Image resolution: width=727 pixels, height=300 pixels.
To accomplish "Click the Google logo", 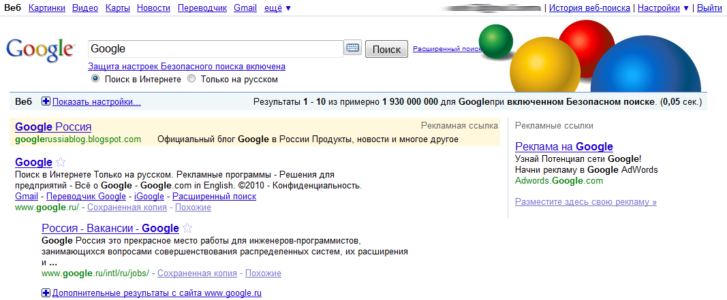I will 40,50.
